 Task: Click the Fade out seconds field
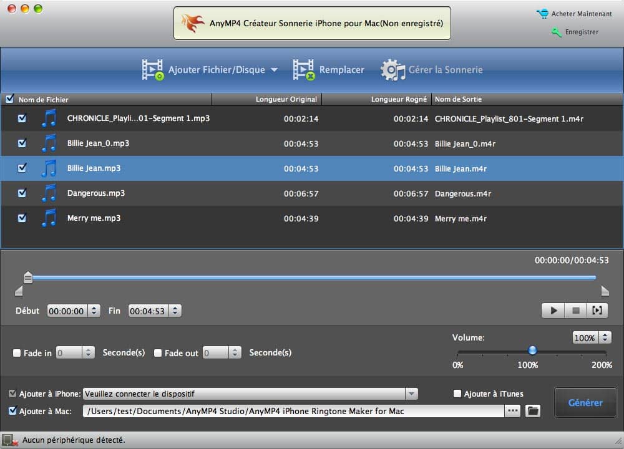[x=216, y=352]
